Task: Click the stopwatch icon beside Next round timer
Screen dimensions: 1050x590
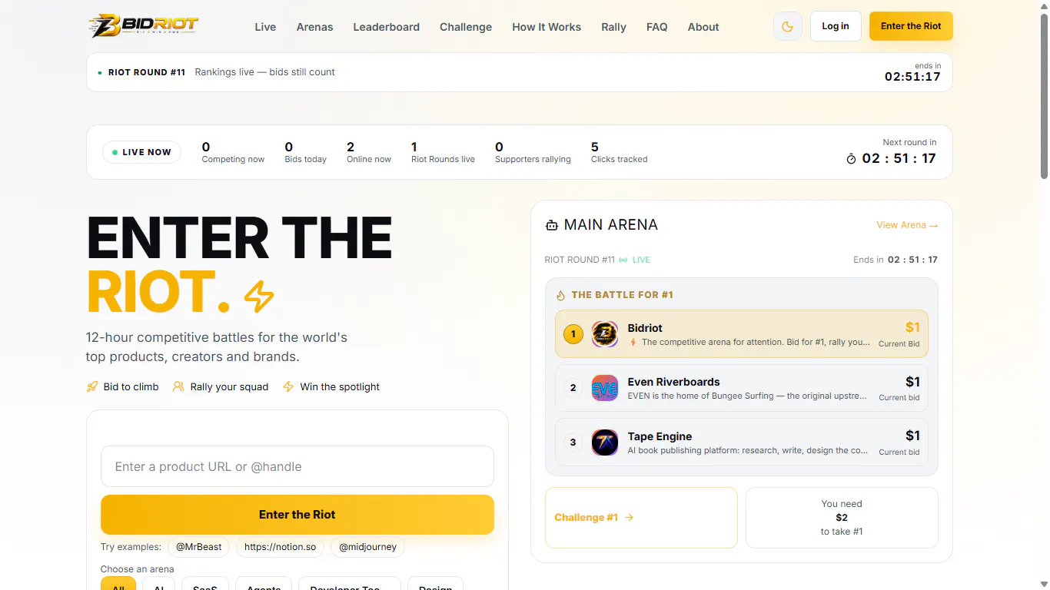Action: point(851,159)
